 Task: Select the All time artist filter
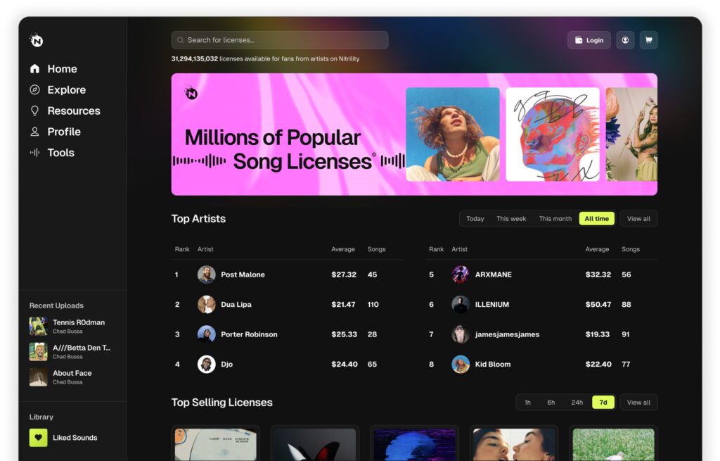[x=596, y=219]
